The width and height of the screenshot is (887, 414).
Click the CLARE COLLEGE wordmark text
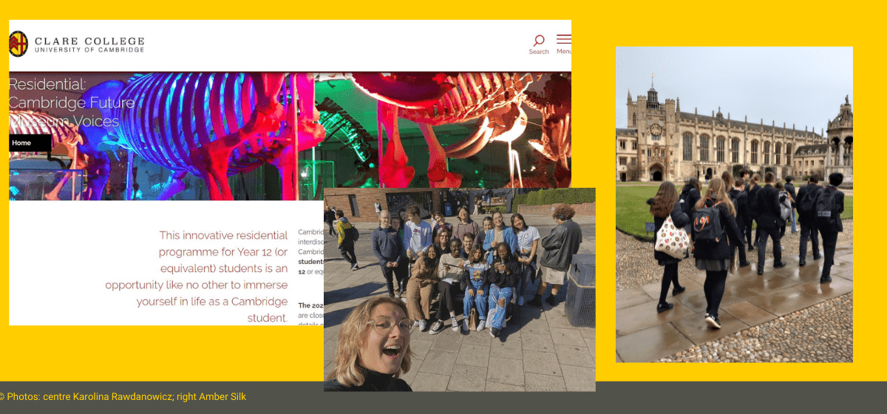pyautogui.click(x=89, y=41)
